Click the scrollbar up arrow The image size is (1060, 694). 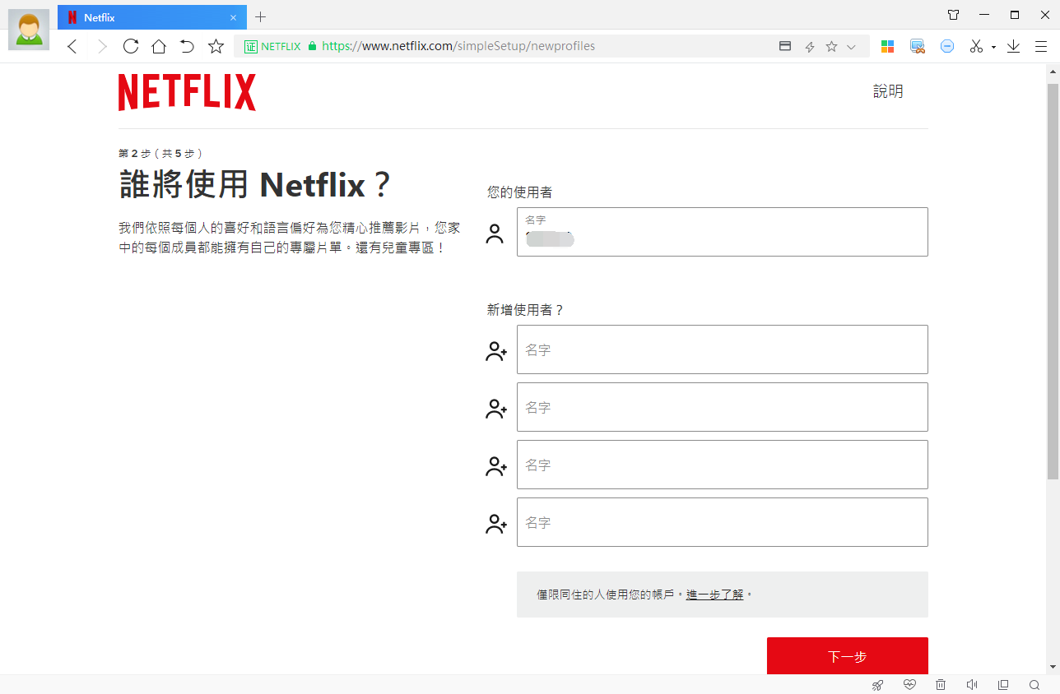coord(1053,72)
